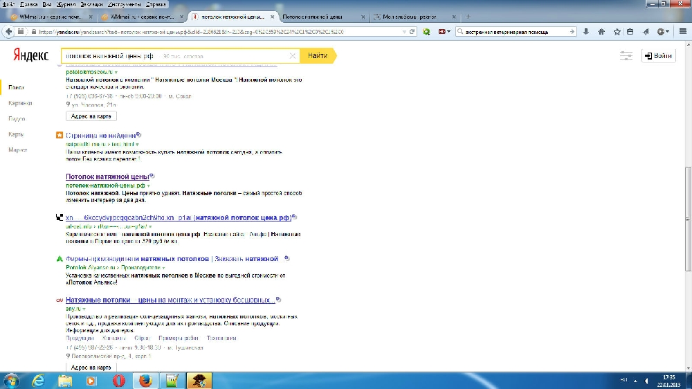692x389 pixels.
Task: Show hidden system tray icons arrow
Action: [x=635, y=380]
